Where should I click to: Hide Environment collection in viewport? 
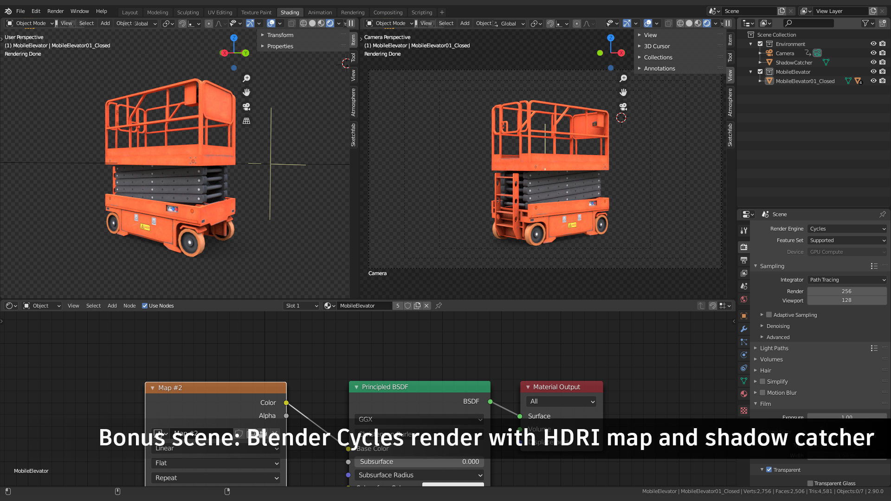(873, 44)
